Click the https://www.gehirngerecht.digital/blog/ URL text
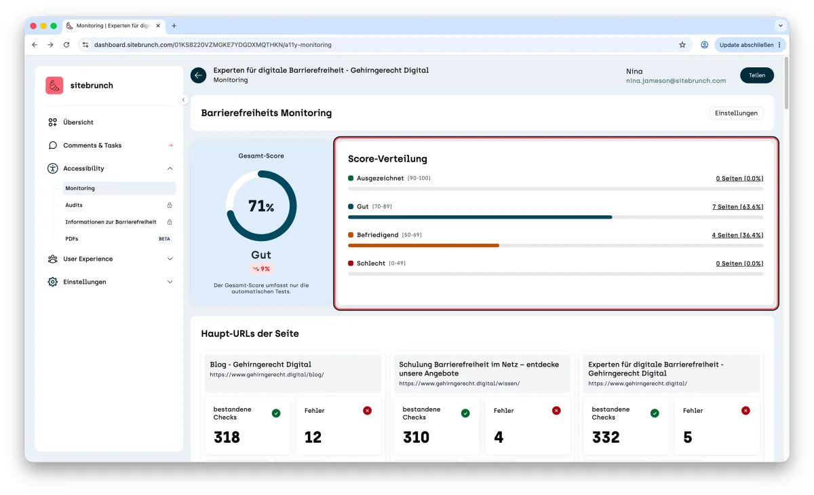 pos(267,375)
